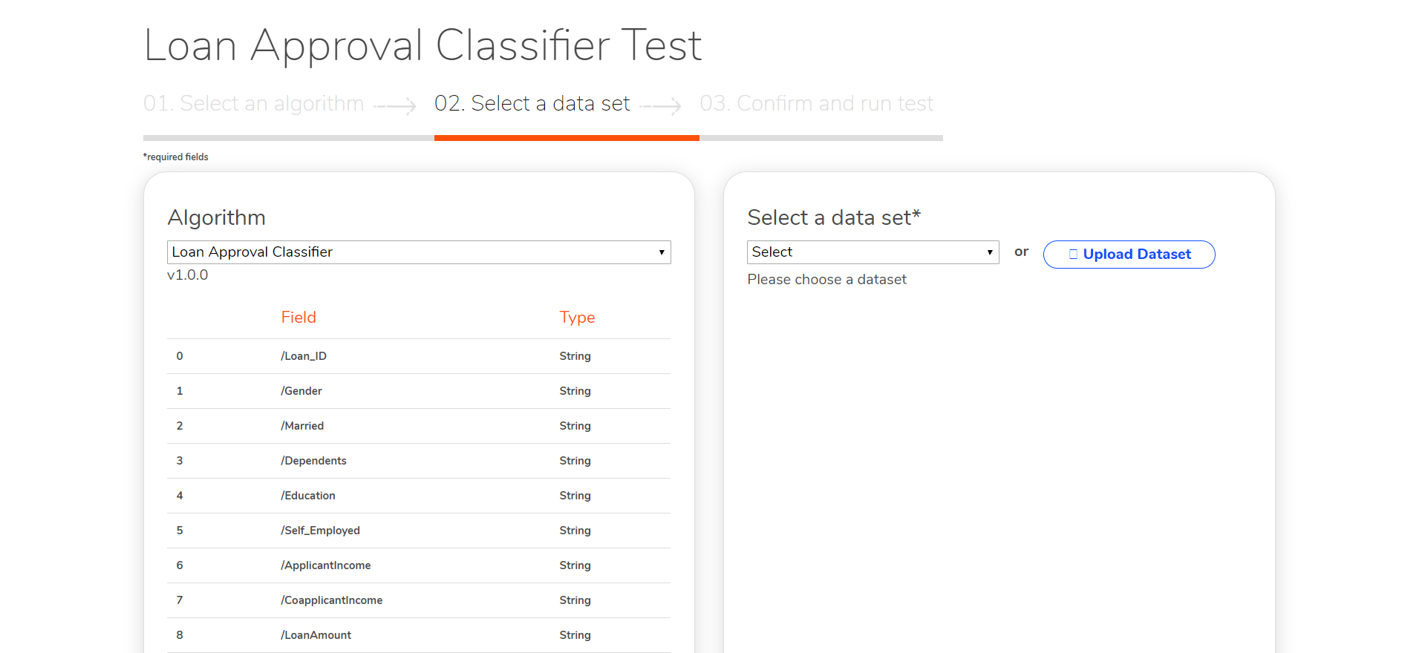The image size is (1422, 653).
Task: Go to step 01 Select an algorithm
Action: coord(253,103)
